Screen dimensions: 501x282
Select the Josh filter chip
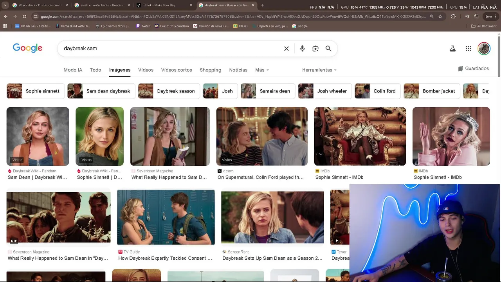220,91
